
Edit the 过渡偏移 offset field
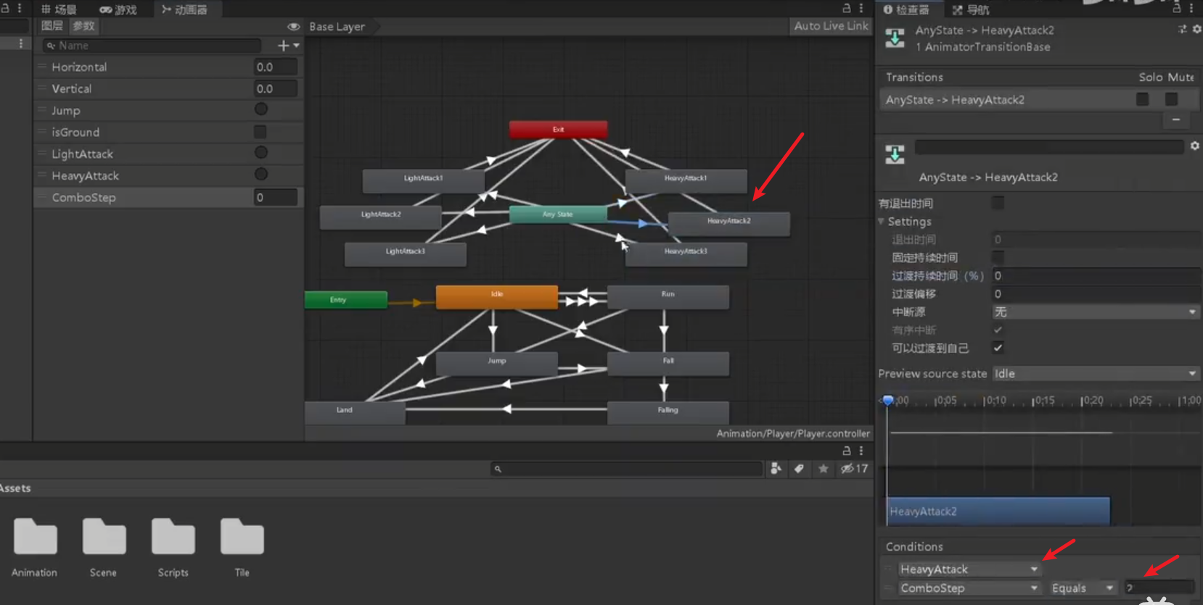[1096, 294]
